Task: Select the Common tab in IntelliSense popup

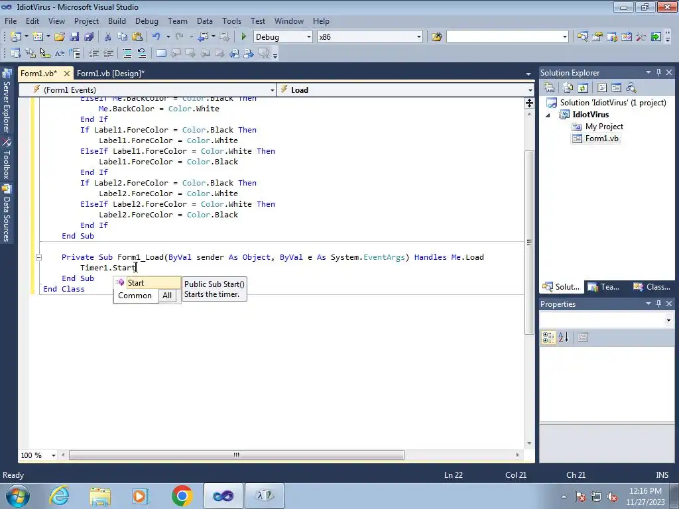Action: click(135, 296)
